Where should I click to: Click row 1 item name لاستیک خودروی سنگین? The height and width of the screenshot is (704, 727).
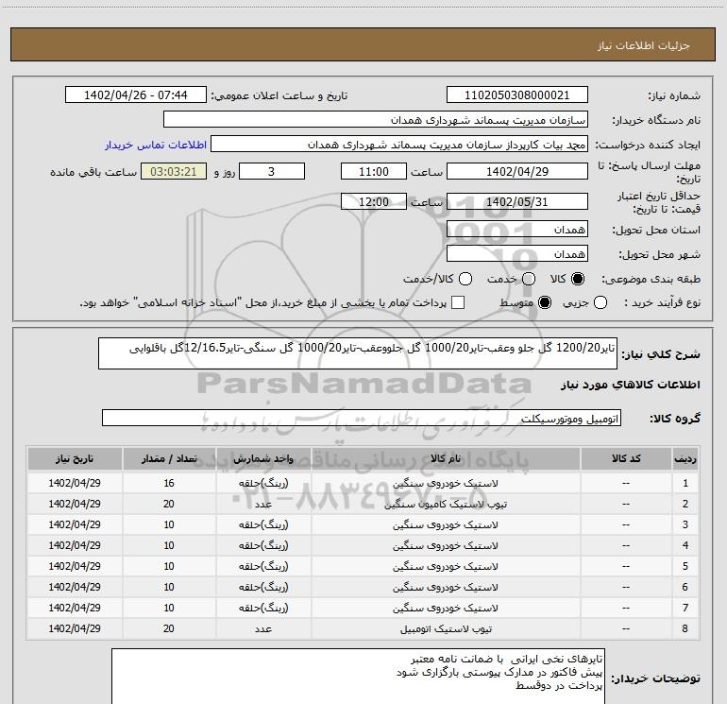pos(445,483)
